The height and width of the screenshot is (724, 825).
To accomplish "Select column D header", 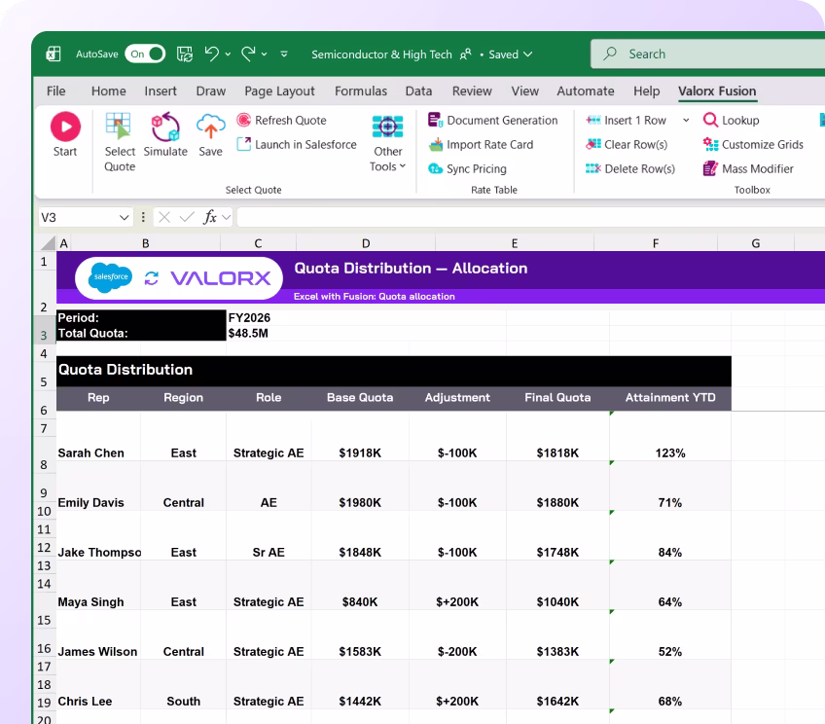I will pyautogui.click(x=366, y=243).
